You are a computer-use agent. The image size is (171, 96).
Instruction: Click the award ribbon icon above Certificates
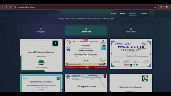click(86, 29)
